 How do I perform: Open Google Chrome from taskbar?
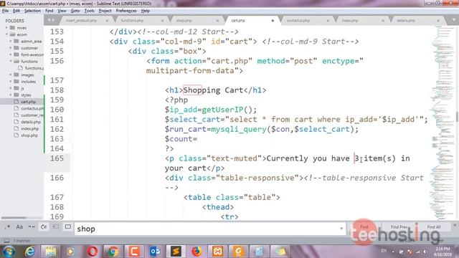[113, 252]
